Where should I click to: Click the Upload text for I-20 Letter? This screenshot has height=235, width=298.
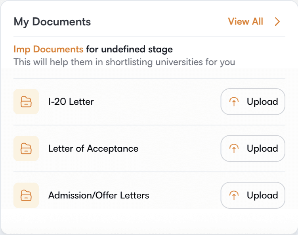coord(262,102)
